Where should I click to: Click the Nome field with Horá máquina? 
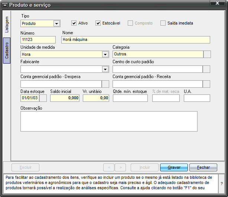[136, 40]
